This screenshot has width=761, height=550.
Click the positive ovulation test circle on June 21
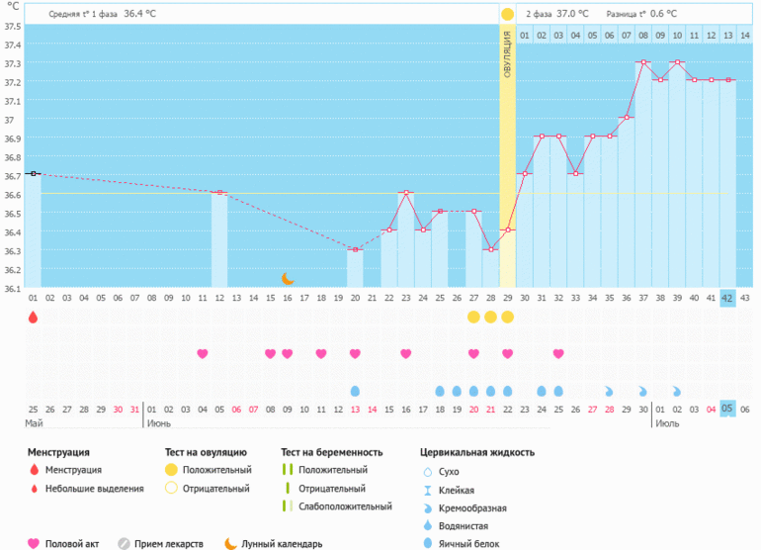[x=490, y=318]
